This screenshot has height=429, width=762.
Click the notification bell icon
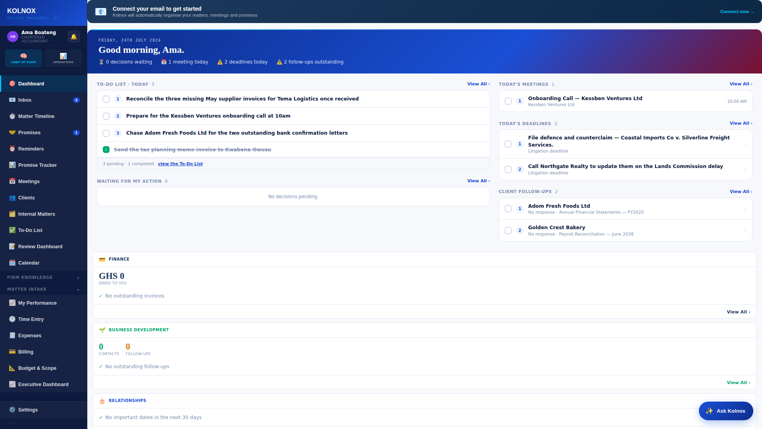pos(74,37)
